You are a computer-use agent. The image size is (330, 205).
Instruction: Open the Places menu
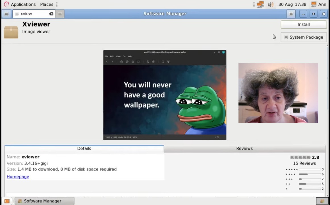click(x=47, y=4)
